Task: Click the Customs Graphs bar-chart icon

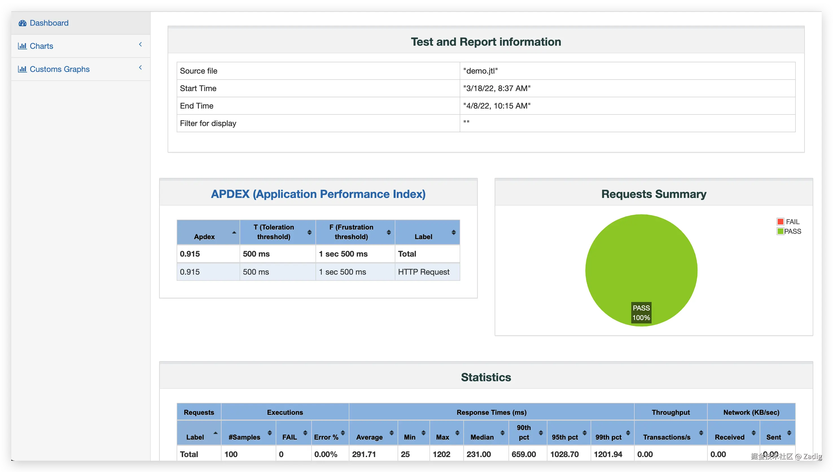Action: click(x=22, y=69)
